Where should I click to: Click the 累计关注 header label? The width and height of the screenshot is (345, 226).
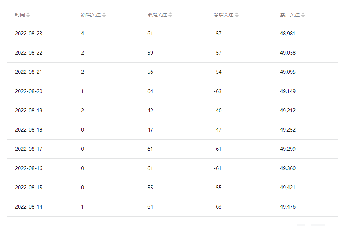click(290, 15)
